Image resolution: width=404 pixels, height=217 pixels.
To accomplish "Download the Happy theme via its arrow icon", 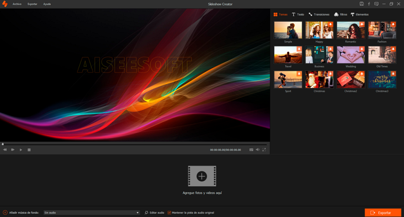I will tap(330, 24).
